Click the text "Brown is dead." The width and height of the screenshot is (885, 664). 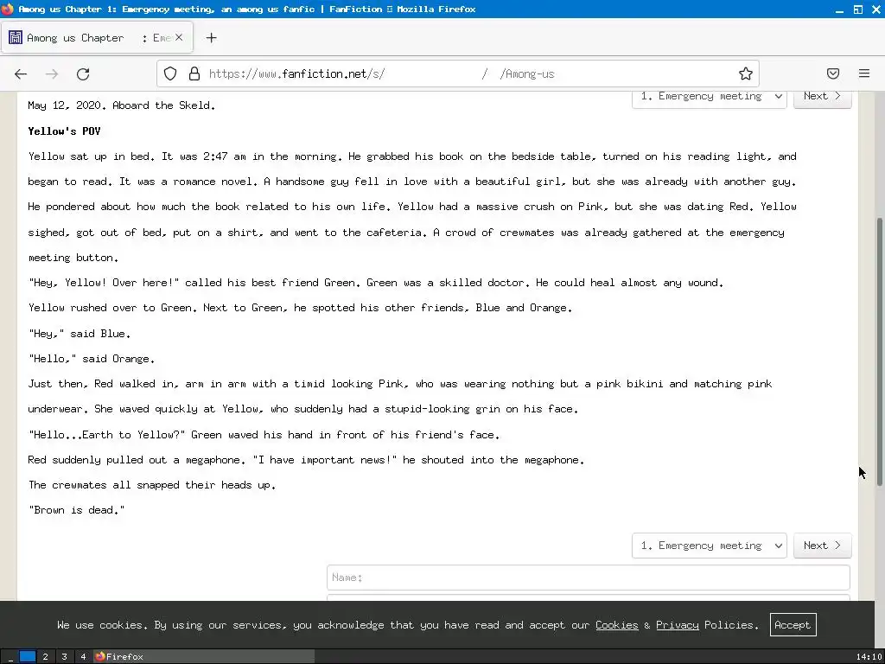point(76,510)
